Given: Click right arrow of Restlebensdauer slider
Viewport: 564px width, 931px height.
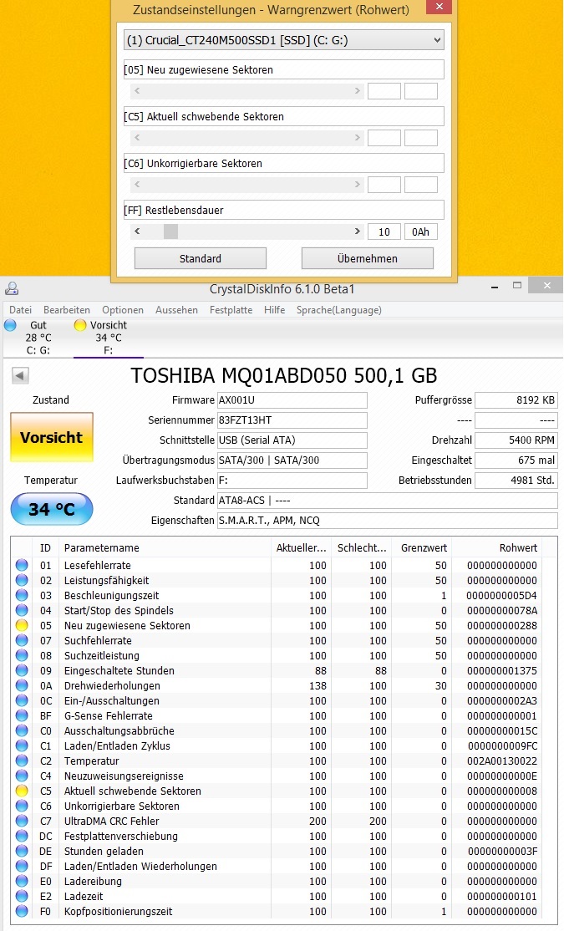Looking at the screenshot, I should click(x=357, y=231).
